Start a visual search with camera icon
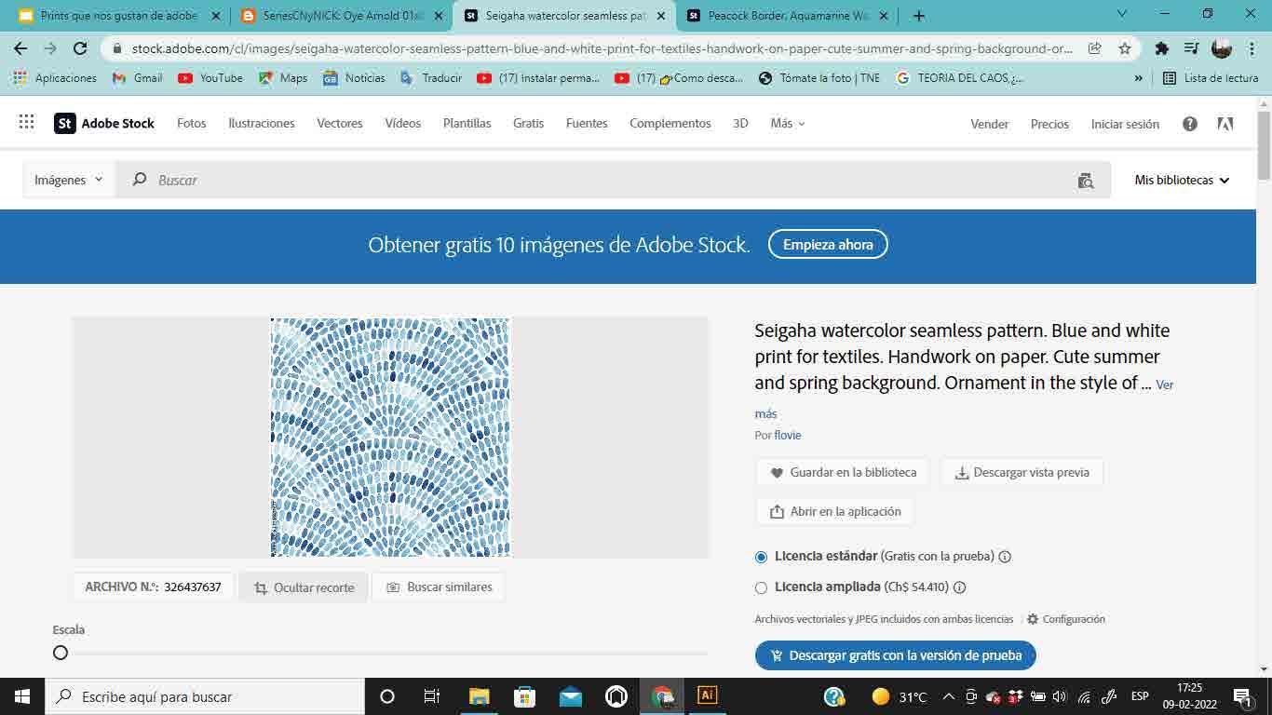 (x=1086, y=181)
